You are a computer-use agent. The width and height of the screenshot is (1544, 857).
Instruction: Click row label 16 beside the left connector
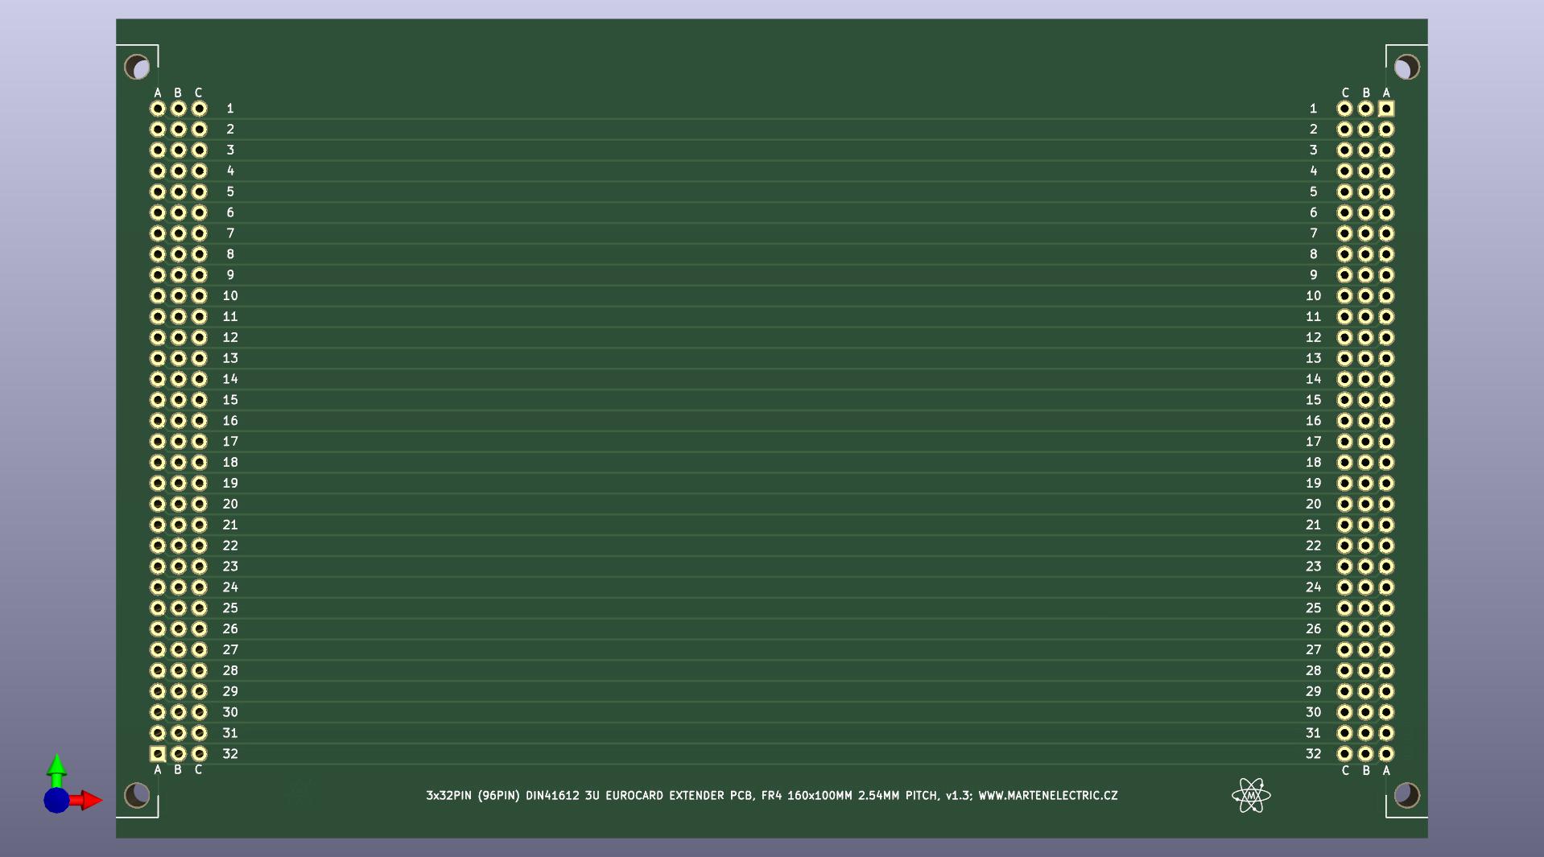click(x=230, y=421)
